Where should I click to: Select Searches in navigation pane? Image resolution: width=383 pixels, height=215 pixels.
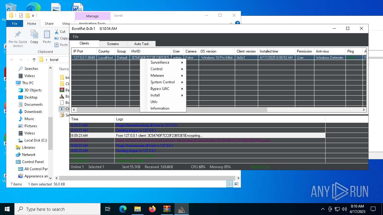(31, 69)
